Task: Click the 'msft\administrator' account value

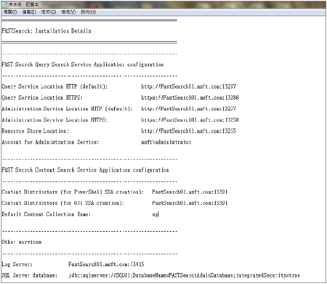Action: [x=166, y=142]
